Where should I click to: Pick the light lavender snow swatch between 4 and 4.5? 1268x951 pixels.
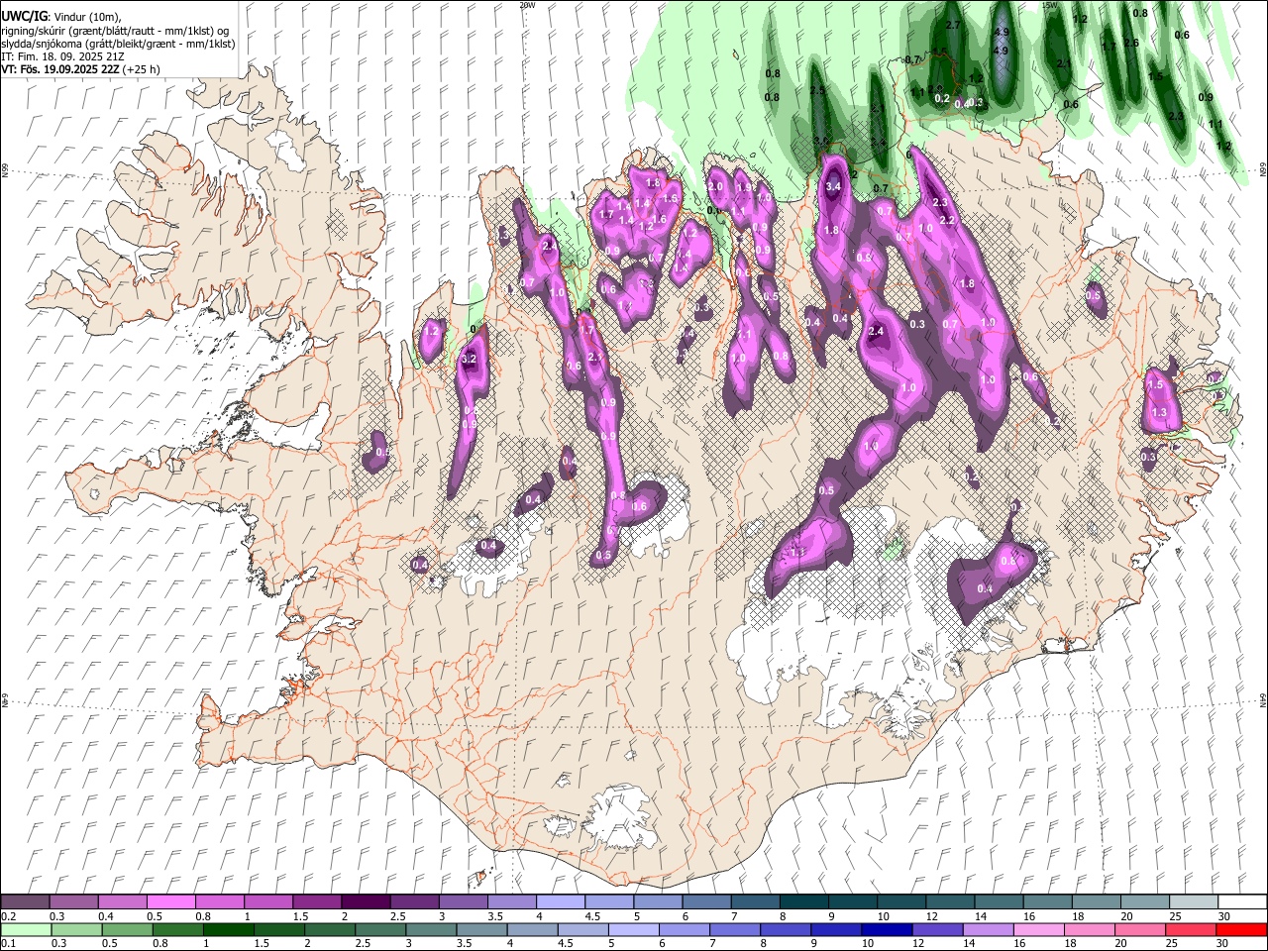[x=561, y=901]
